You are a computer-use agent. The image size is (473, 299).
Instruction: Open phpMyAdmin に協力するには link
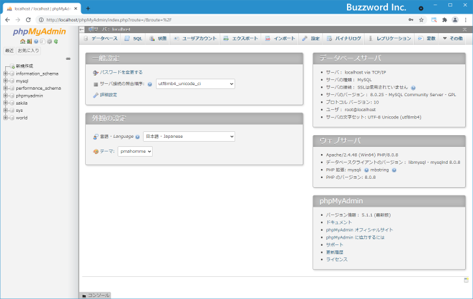pyautogui.click(x=355, y=237)
